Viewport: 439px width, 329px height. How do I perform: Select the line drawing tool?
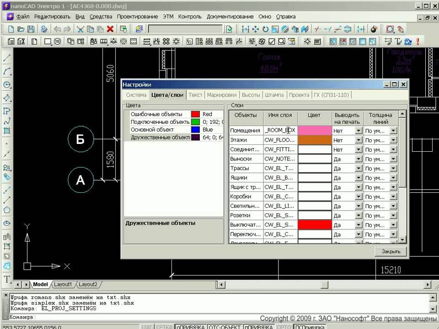coord(7,58)
